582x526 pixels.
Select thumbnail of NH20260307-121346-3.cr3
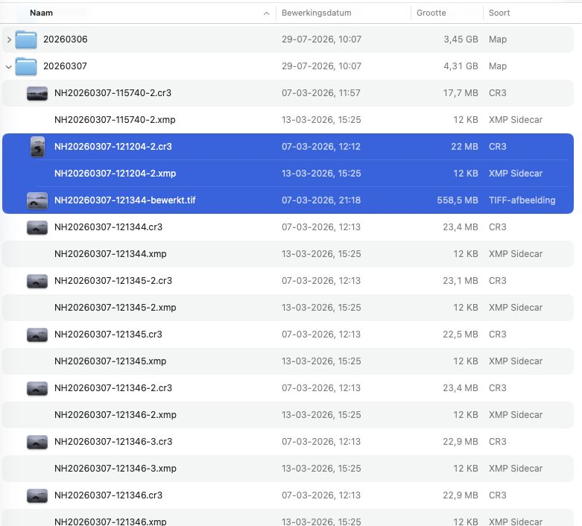(x=37, y=442)
